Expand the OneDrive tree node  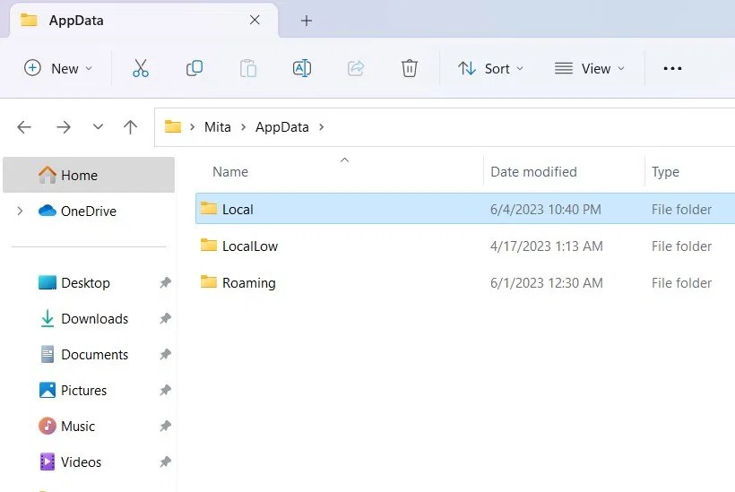coord(20,211)
